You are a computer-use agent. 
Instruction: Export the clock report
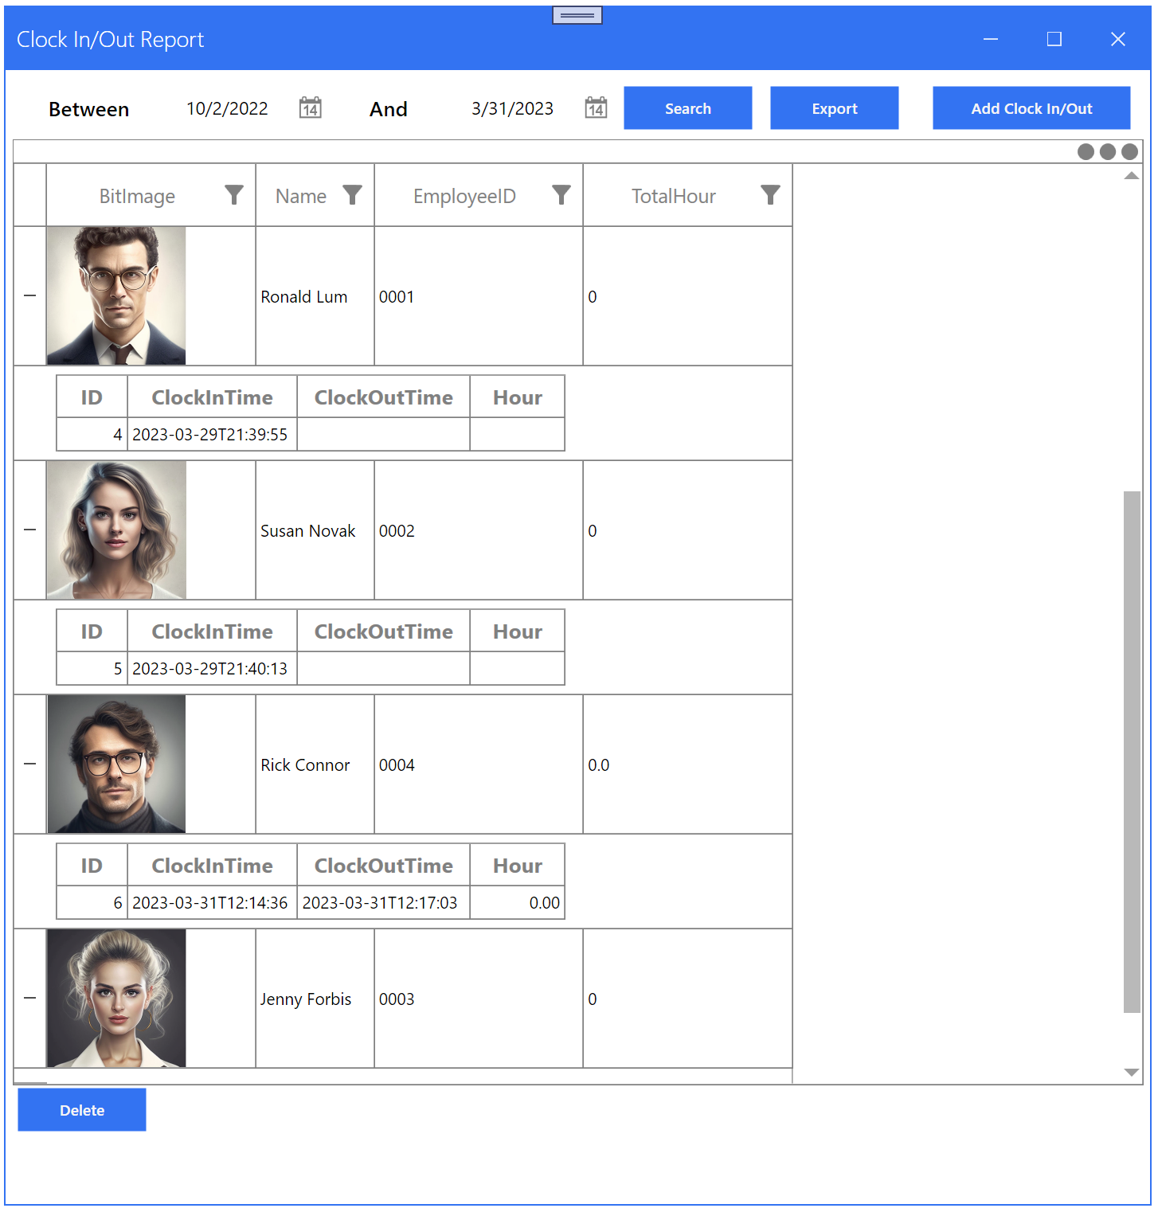click(834, 108)
